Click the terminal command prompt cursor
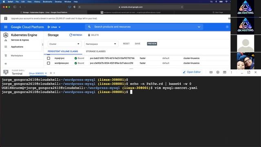 [131, 92]
